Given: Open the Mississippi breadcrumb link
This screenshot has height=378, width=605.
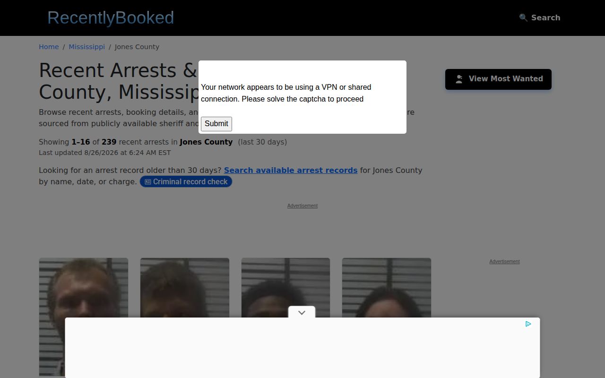Looking at the screenshot, I should [x=86, y=47].
